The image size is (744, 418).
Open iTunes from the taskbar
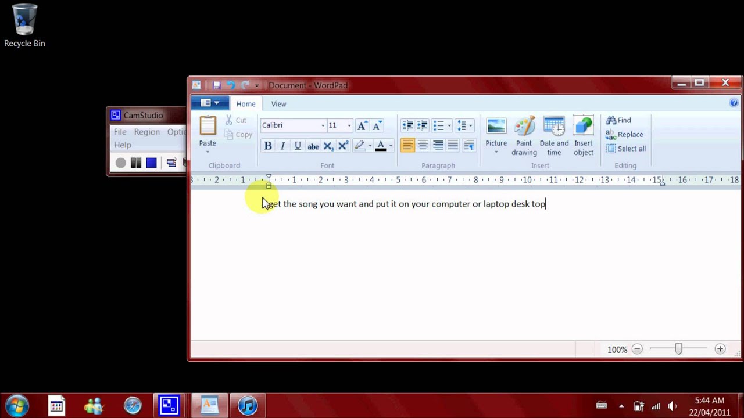(248, 405)
